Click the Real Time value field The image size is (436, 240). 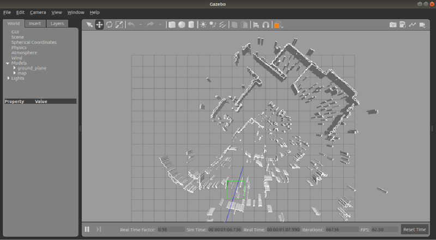[283, 230]
